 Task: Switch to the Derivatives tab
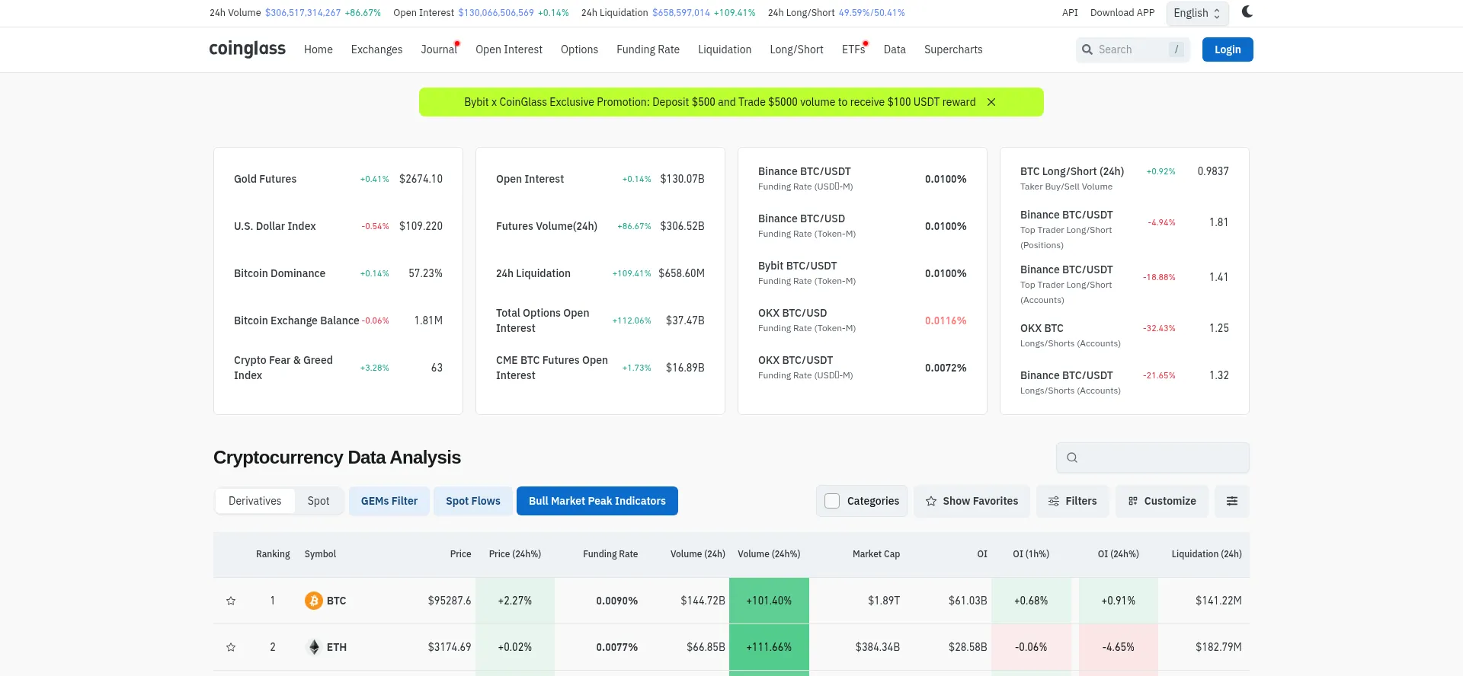[x=255, y=501]
